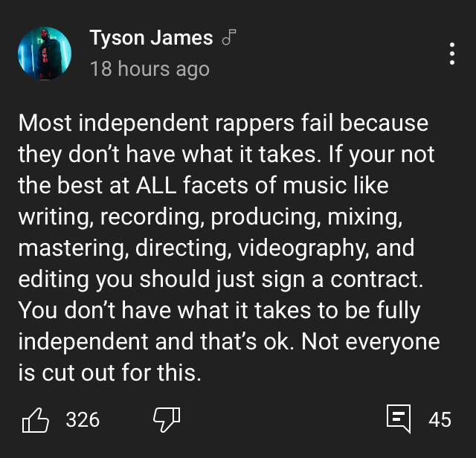
Task: Click the line mastering, directing, videography
Action: [x=216, y=248]
